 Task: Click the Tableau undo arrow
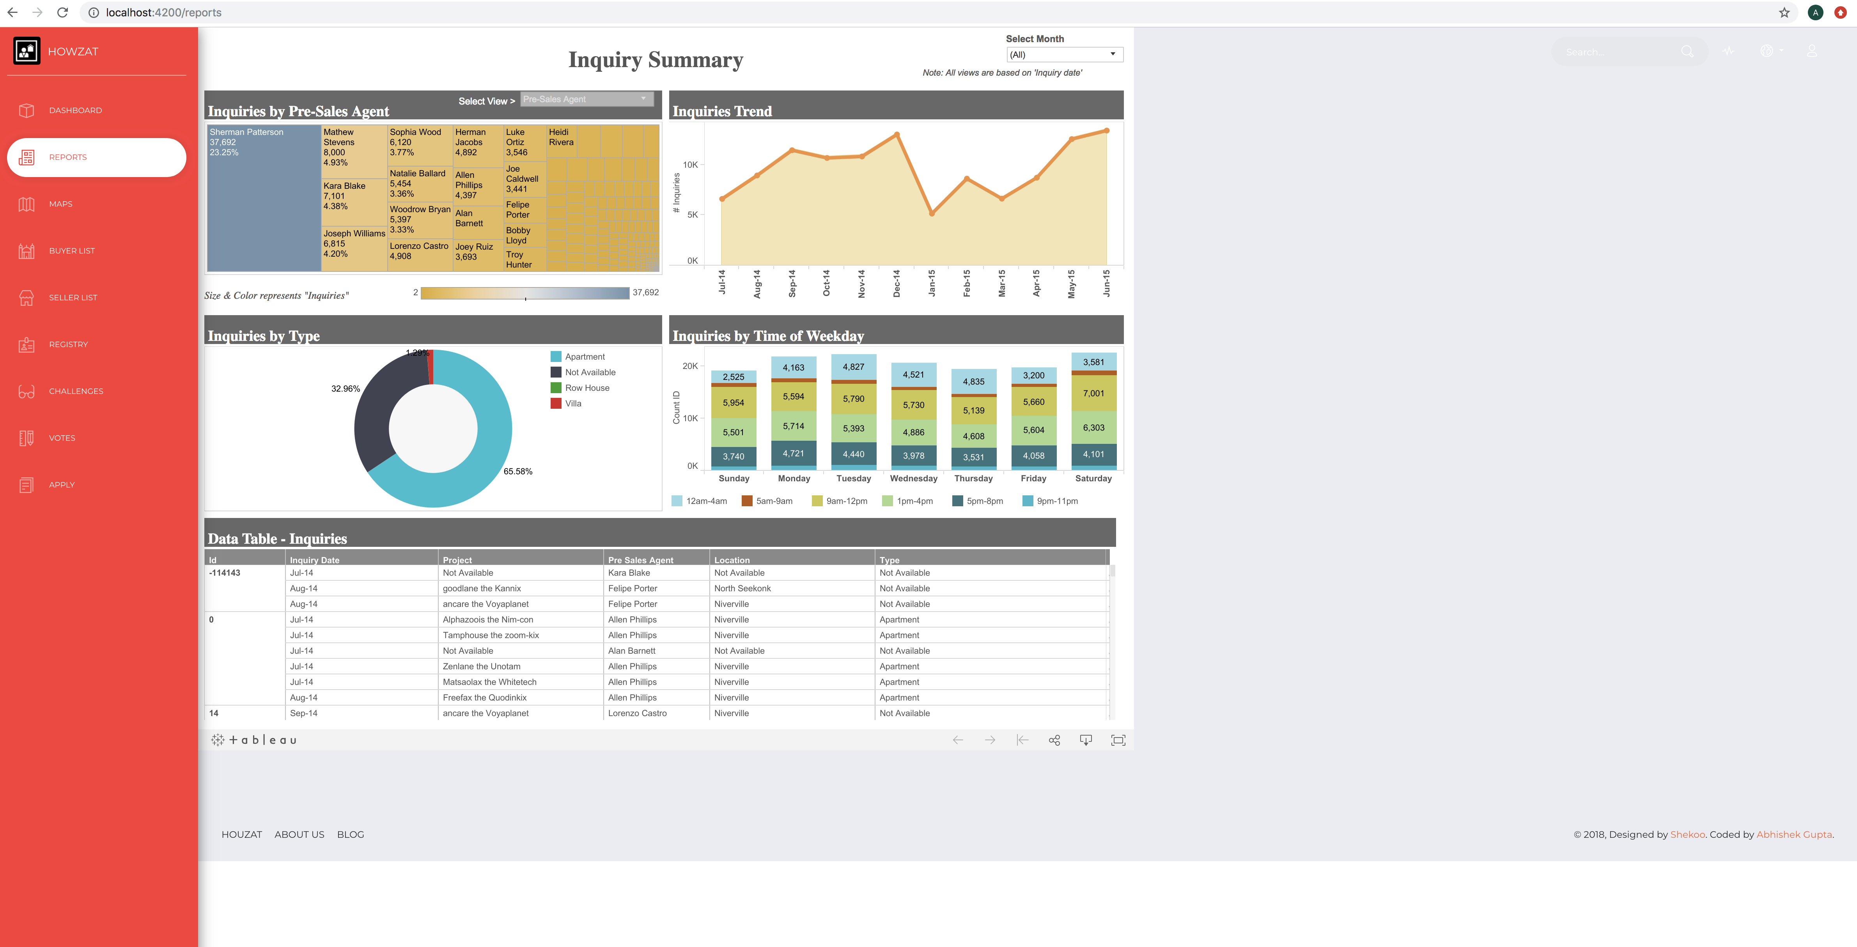pos(958,740)
